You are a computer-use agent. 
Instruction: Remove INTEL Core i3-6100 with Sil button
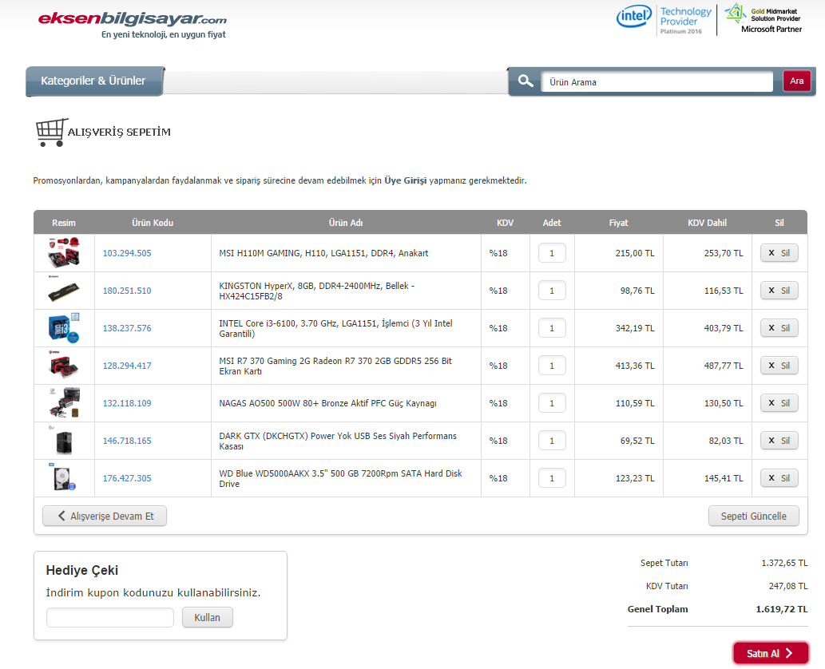779,328
